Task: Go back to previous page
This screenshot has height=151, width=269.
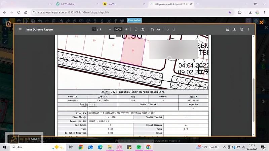Action: click(5, 12)
